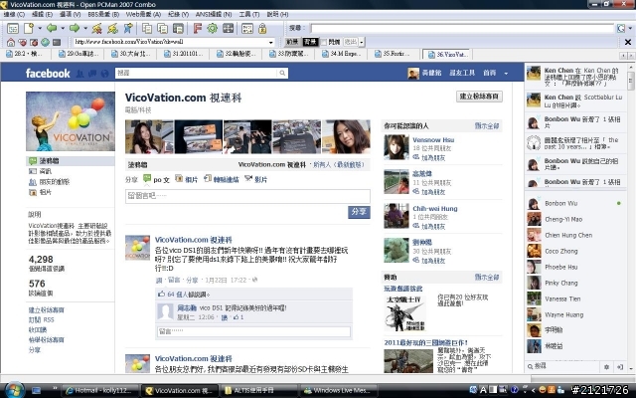Select the 相片 photo attachment option
The image size is (636, 398).
click(x=187, y=179)
